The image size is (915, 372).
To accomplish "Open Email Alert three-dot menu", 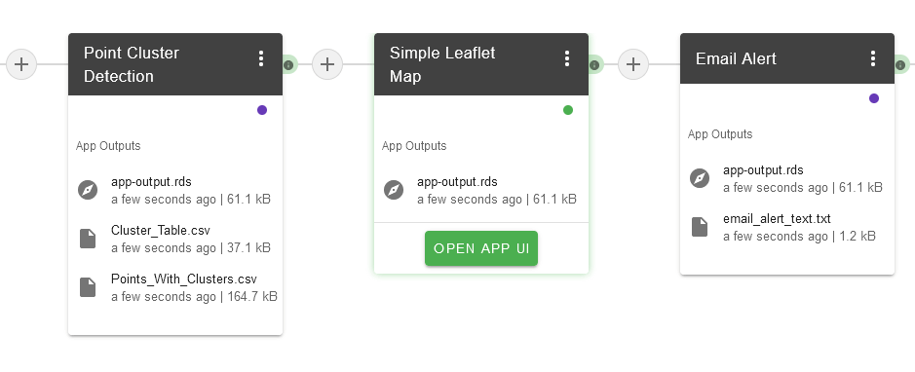I will point(872,58).
